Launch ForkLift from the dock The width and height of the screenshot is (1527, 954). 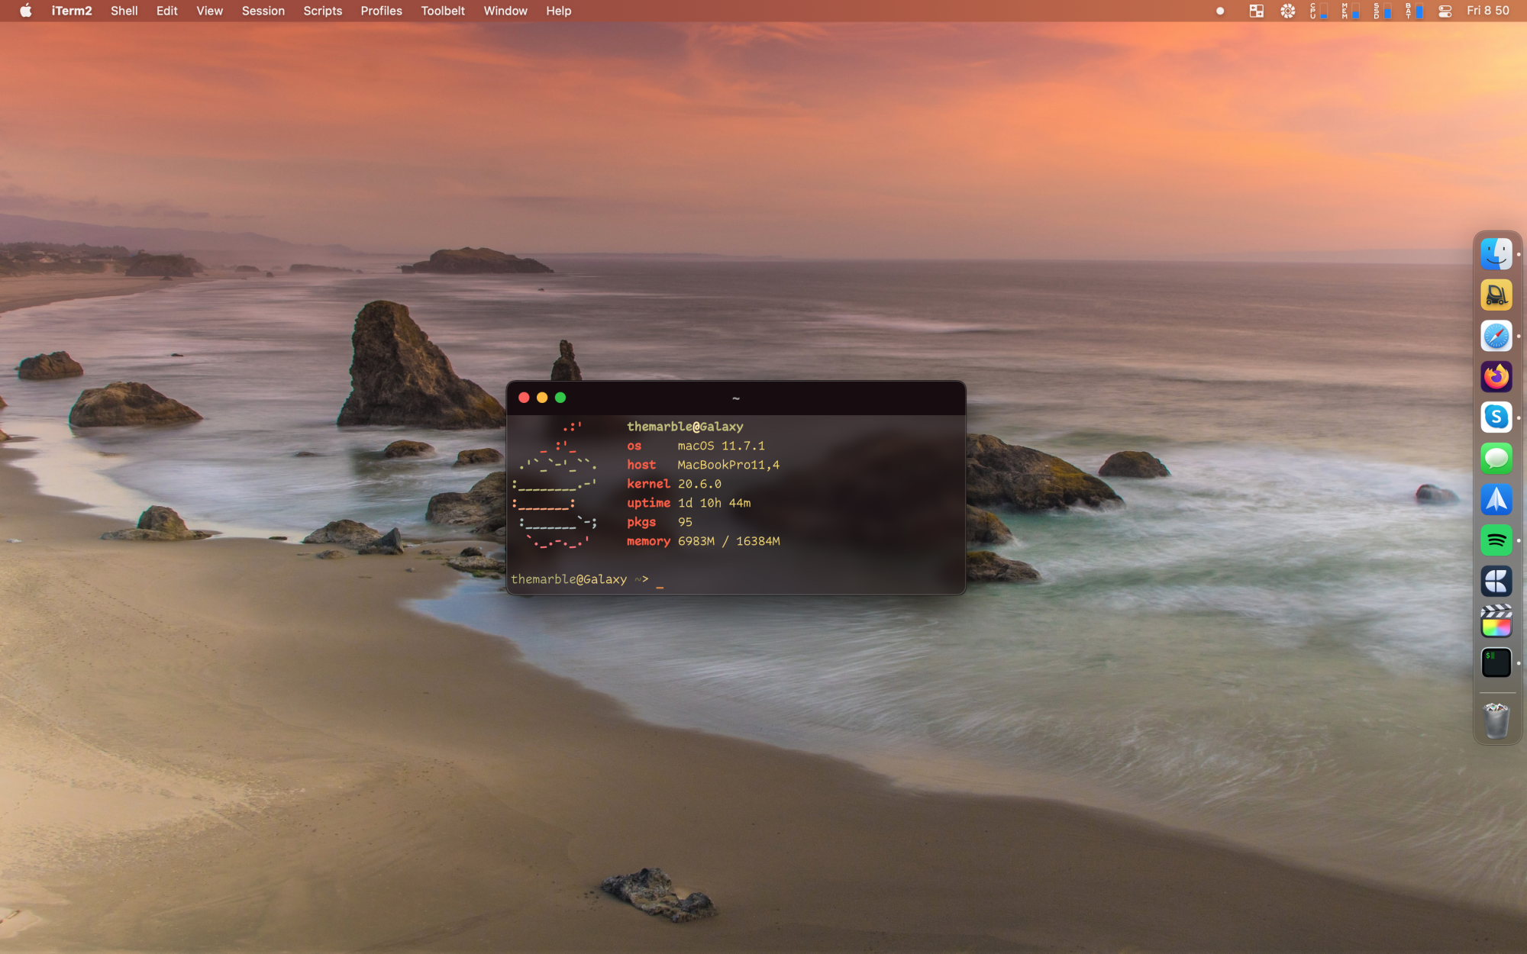pos(1496,295)
